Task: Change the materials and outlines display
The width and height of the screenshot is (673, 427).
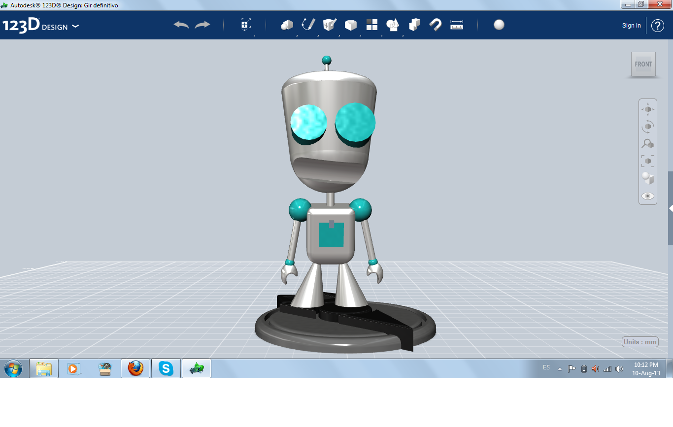Action: 648,178
